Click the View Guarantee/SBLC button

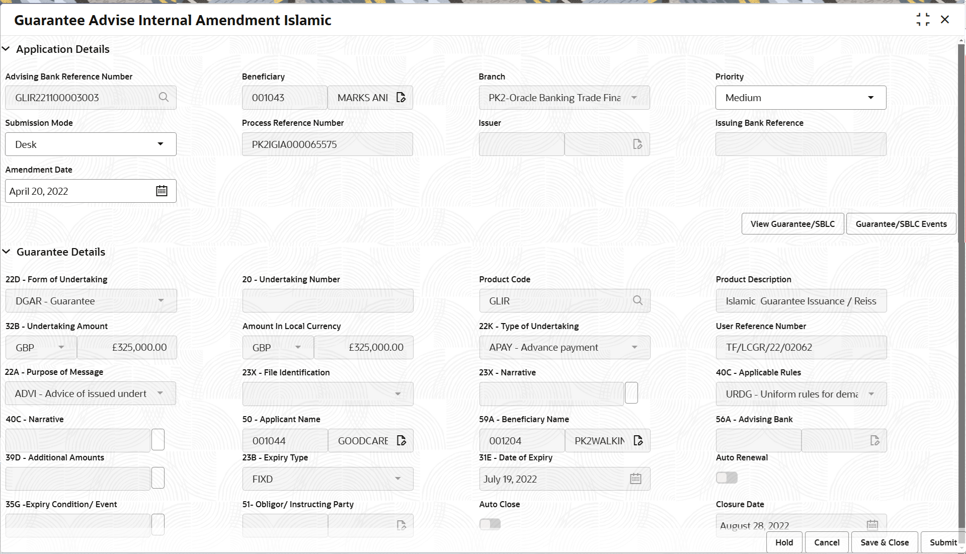pos(792,224)
